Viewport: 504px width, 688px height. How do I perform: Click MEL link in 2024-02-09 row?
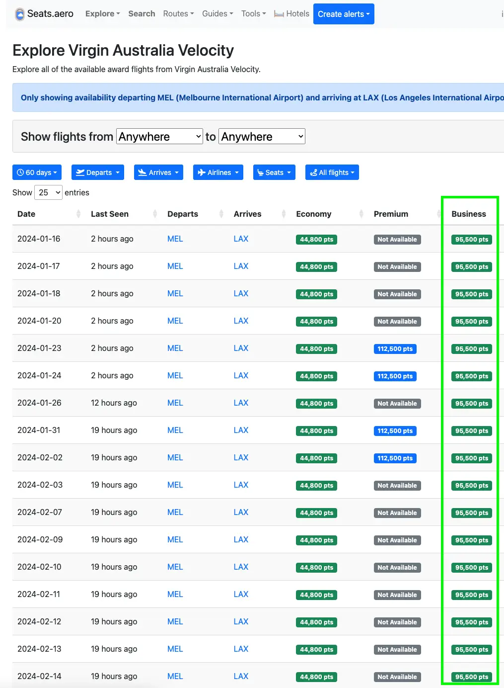coord(175,539)
